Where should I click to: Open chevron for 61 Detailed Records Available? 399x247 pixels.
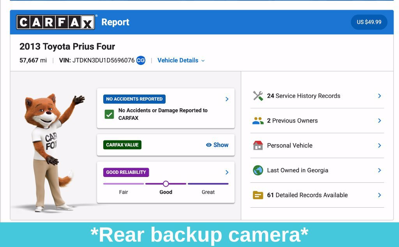(x=380, y=195)
